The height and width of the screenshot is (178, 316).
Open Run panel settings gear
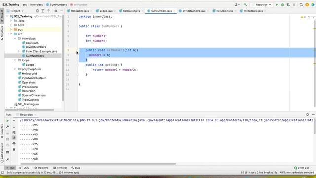[307, 114]
